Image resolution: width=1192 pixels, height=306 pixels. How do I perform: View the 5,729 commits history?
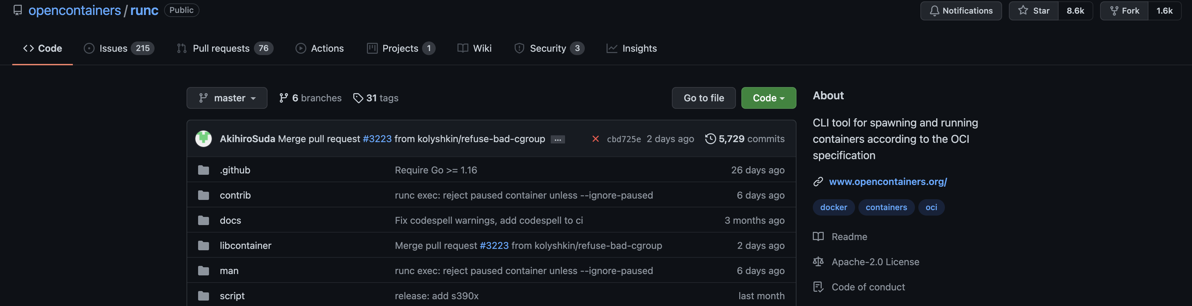coord(744,139)
